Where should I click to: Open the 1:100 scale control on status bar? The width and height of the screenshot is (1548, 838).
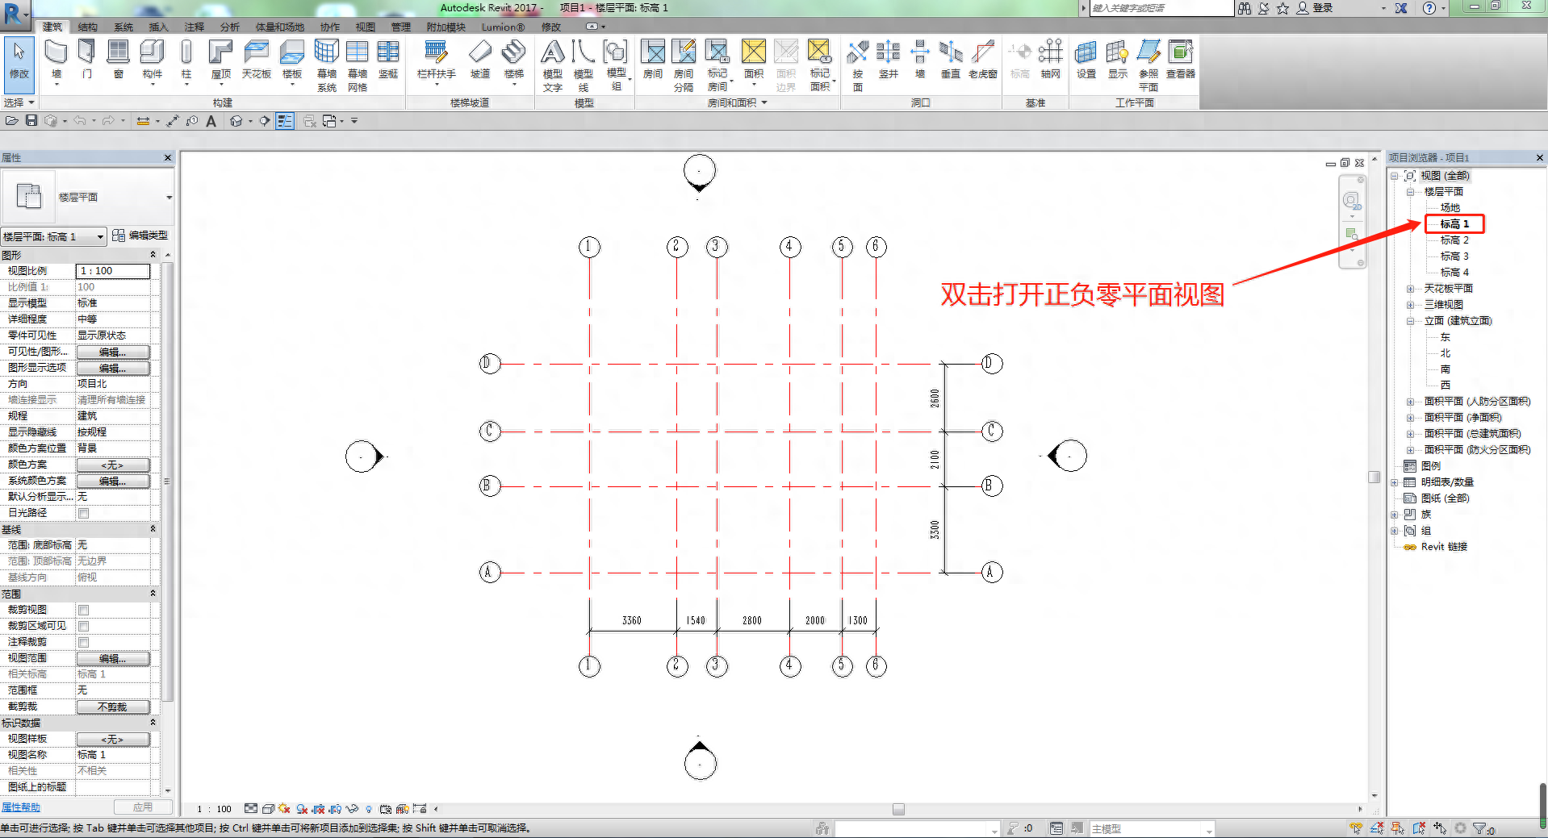click(x=213, y=809)
